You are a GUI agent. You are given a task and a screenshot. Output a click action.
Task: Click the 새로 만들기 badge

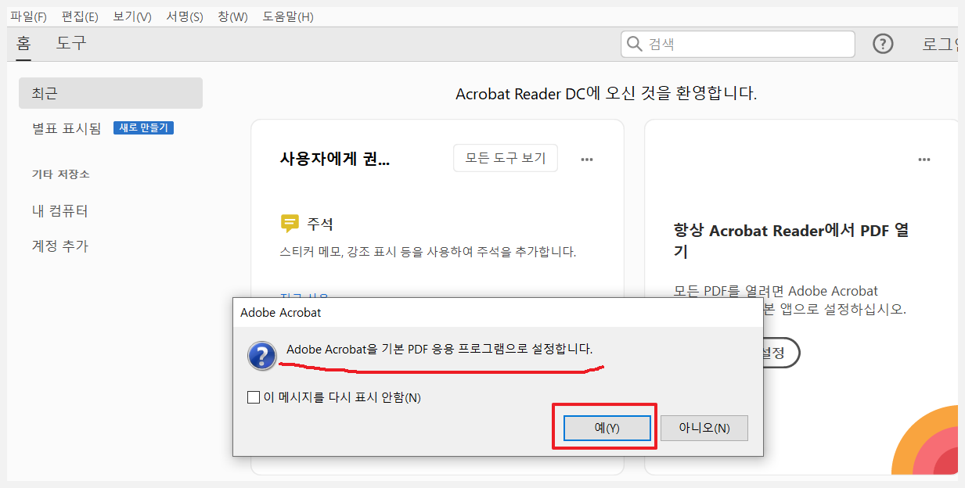(143, 127)
